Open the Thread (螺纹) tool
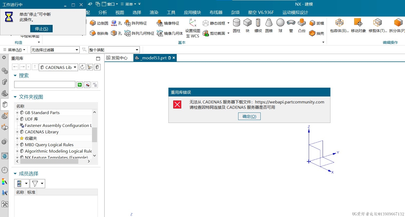The width and height of the screenshot is (405, 217). coord(258,26)
